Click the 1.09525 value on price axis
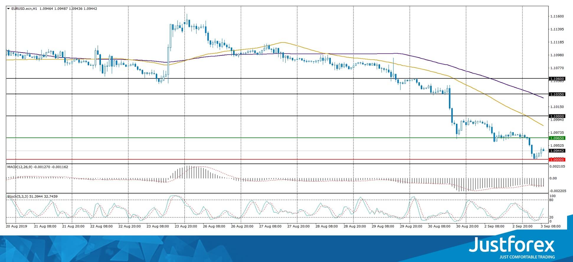The height and width of the screenshot is (262, 573). coord(557,145)
